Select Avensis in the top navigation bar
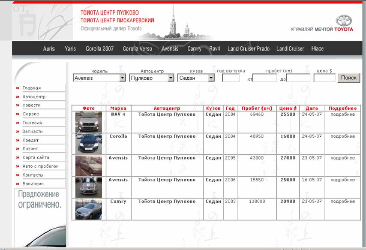Viewport: 366px width, 250px height. 170,48
